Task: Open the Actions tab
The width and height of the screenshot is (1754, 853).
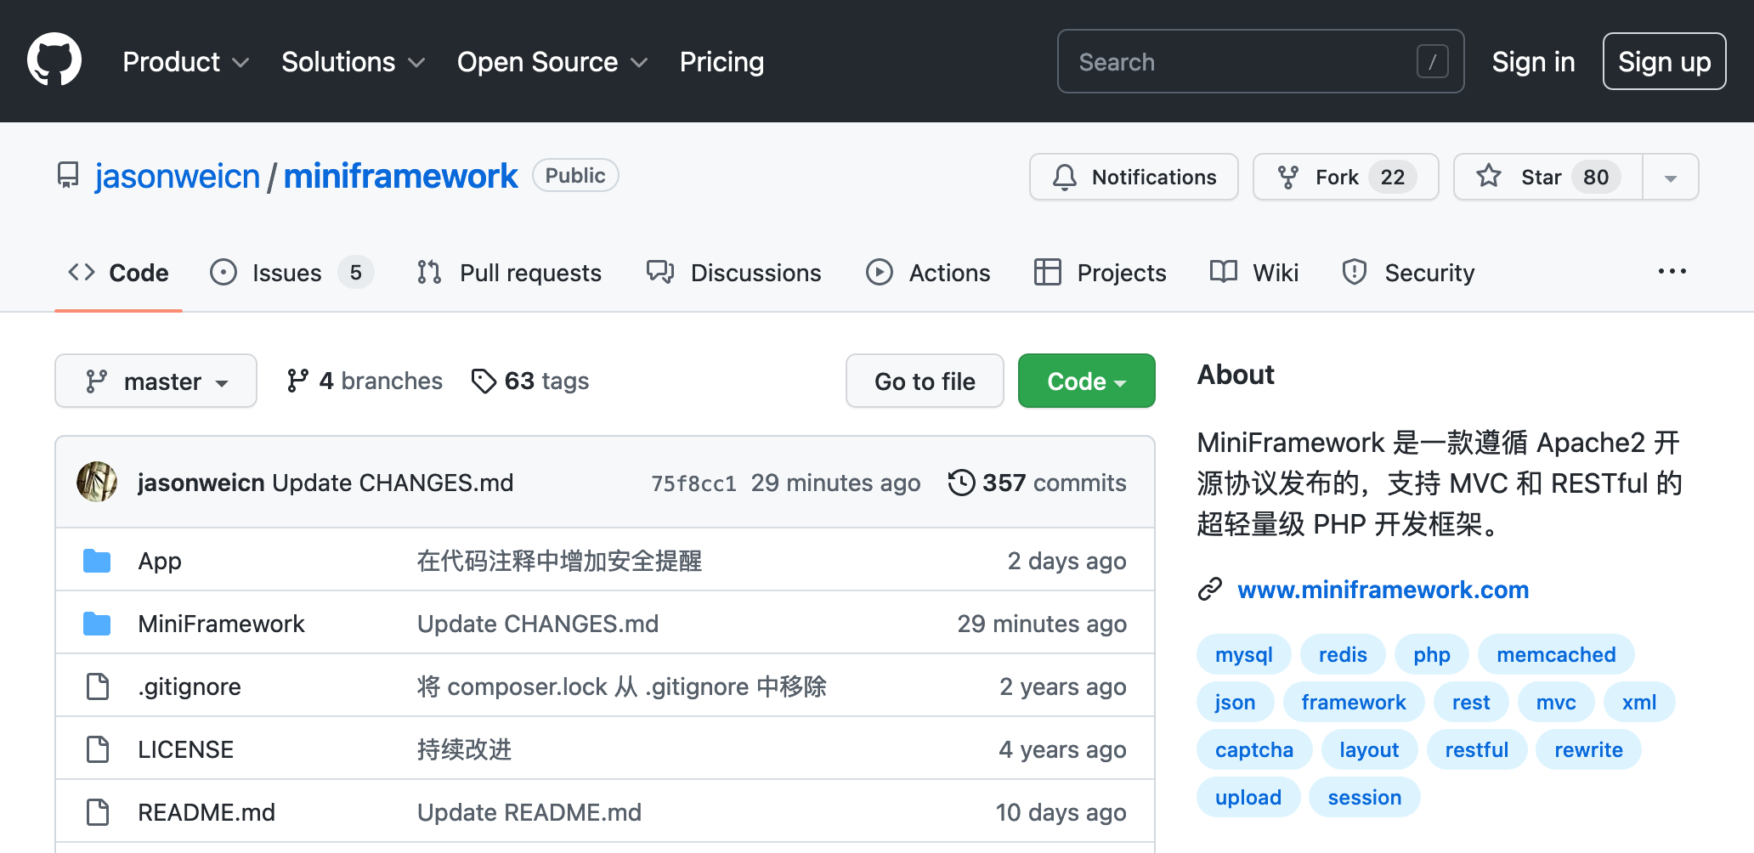Action: pyautogui.click(x=928, y=272)
